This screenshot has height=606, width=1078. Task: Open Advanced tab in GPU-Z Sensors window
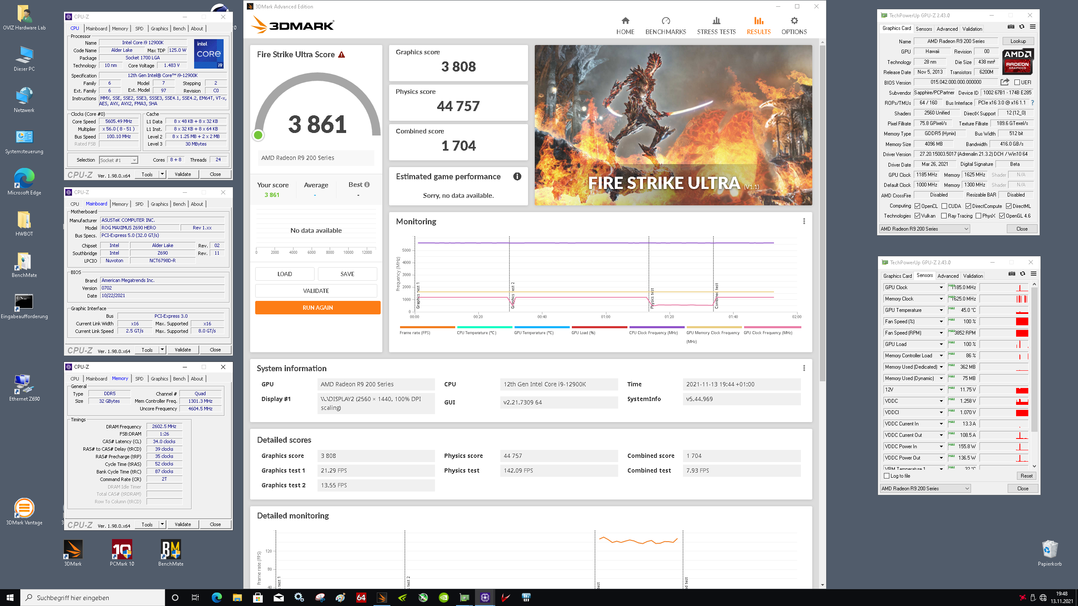click(948, 276)
